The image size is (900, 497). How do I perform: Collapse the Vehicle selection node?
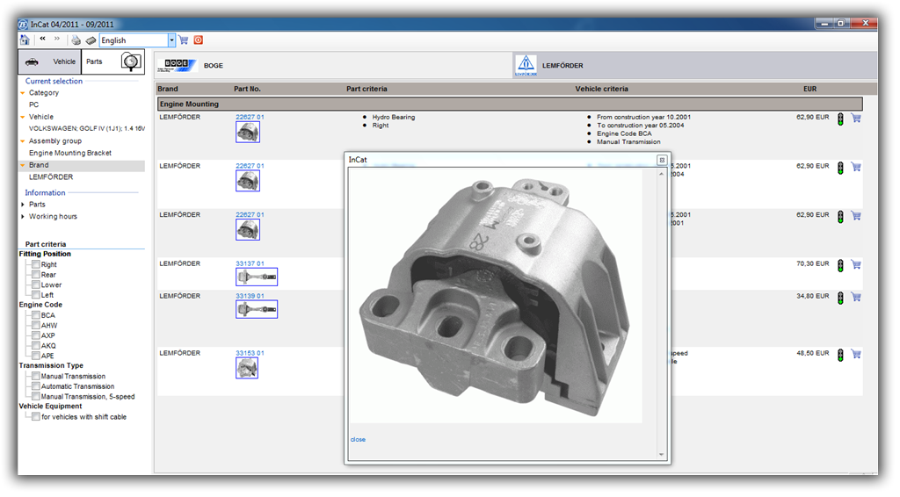pos(22,117)
